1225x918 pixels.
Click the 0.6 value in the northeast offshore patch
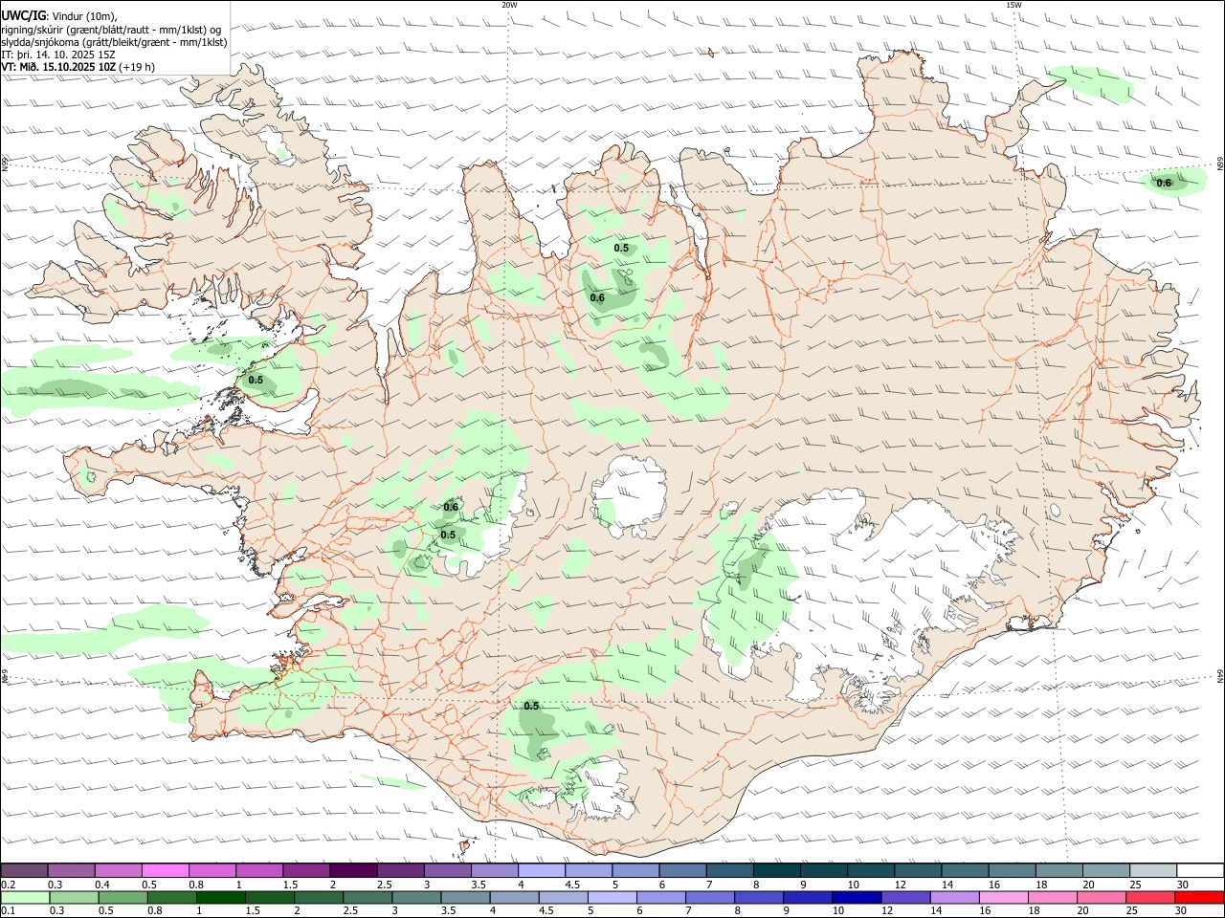point(1164,183)
